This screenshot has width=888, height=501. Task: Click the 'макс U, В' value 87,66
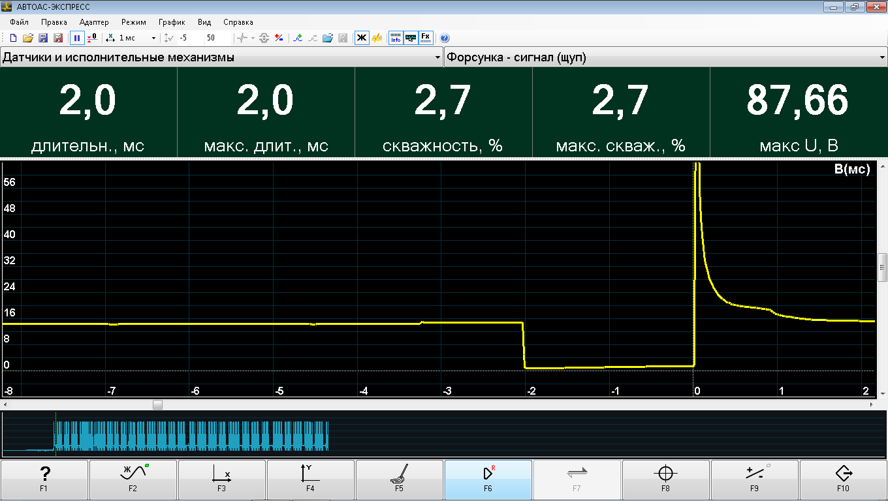point(798,101)
